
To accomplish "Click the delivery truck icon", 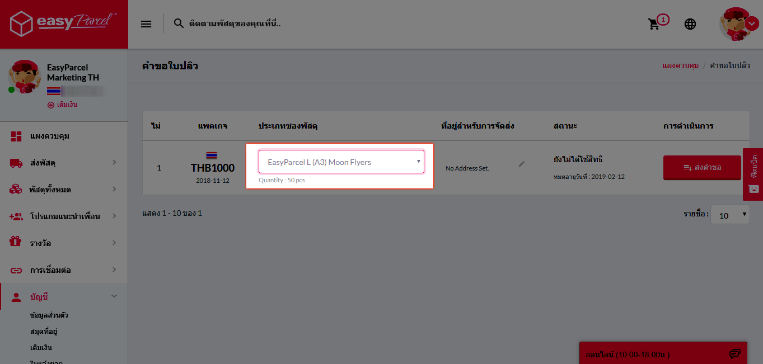I will click(16, 163).
